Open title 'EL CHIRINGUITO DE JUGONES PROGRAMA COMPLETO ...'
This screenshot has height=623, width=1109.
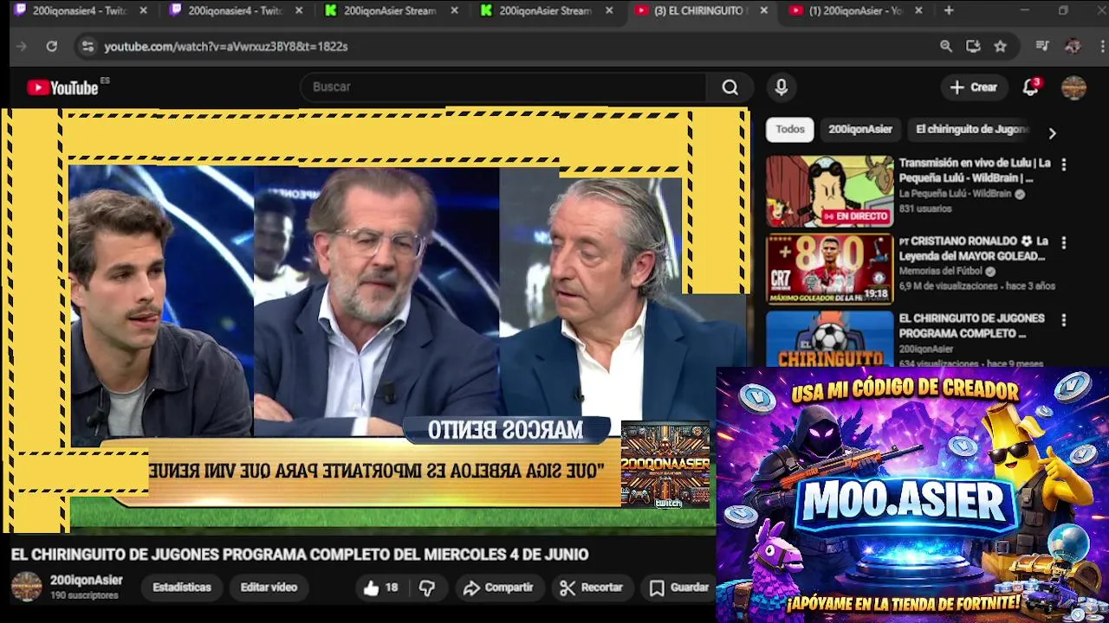(971, 326)
